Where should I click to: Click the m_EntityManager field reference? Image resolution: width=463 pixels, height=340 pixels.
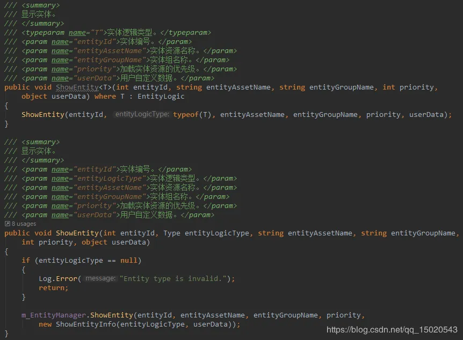(x=54, y=315)
